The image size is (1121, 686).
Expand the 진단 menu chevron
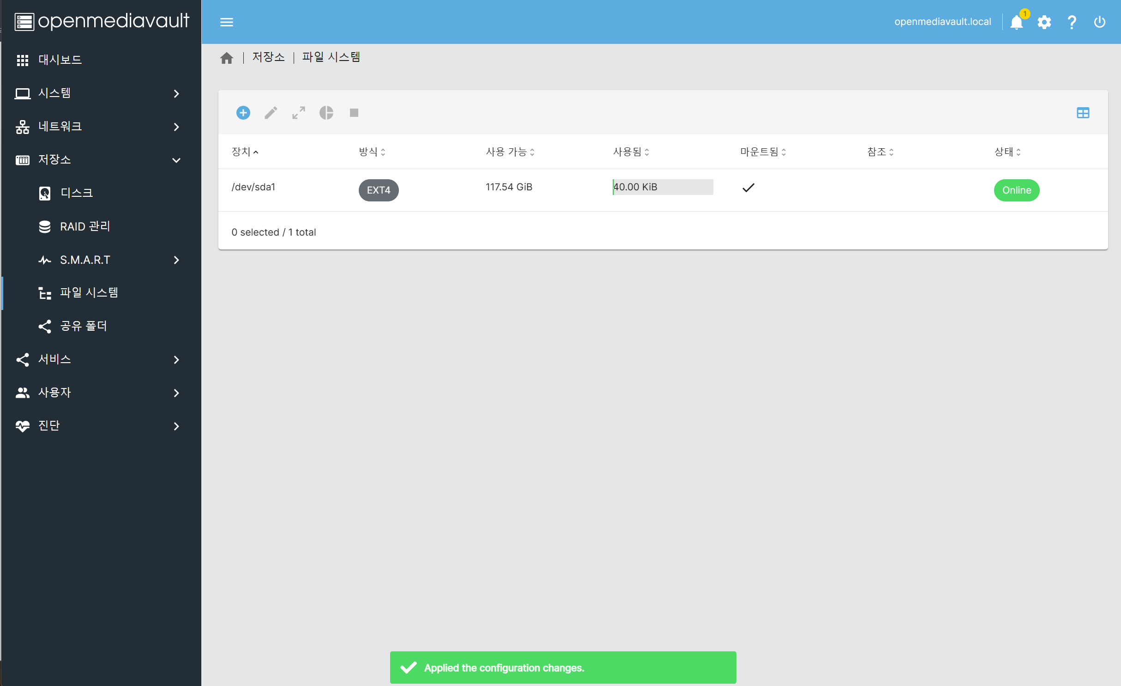[x=176, y=426]
